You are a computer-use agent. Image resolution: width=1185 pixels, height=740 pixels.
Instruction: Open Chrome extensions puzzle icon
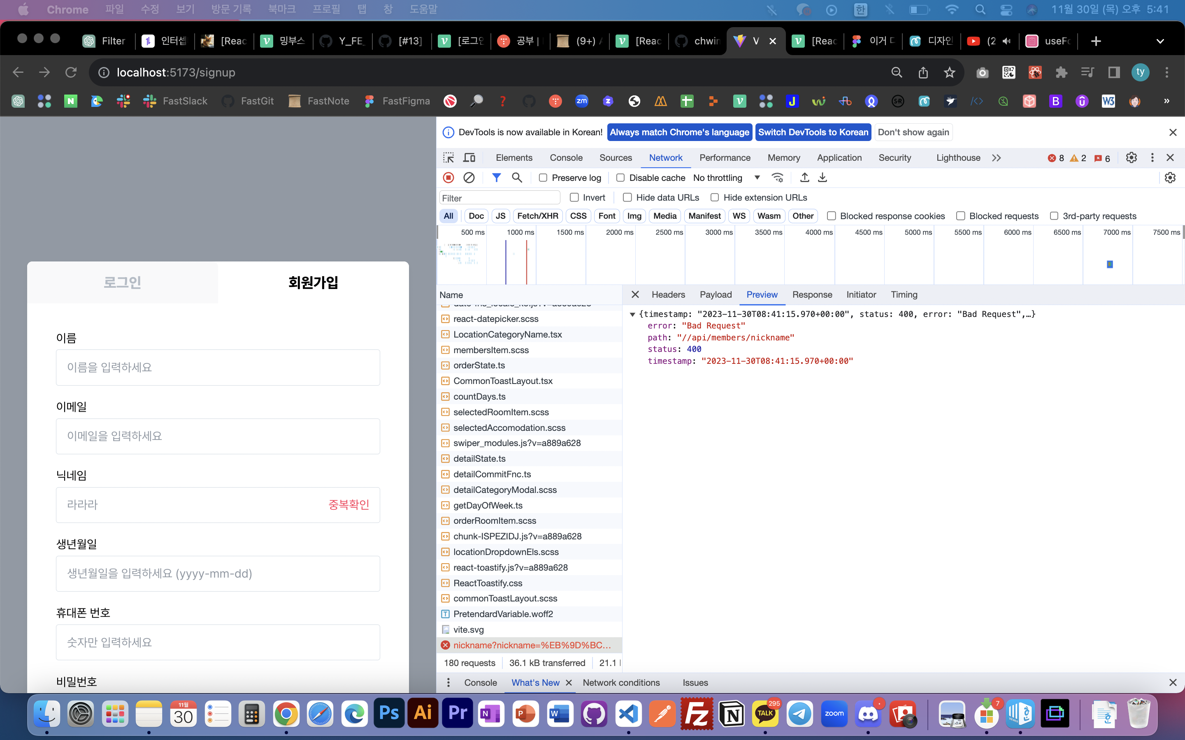tap(1061, 72)
